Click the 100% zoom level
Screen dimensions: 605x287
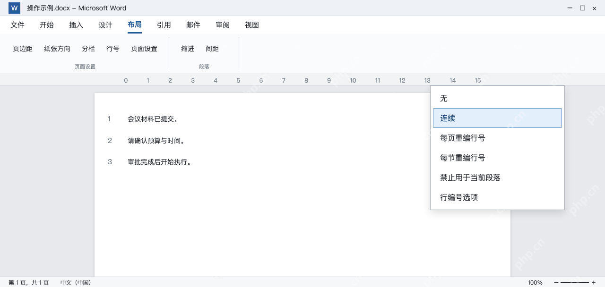pyautogui.click(x=535, y=282)
